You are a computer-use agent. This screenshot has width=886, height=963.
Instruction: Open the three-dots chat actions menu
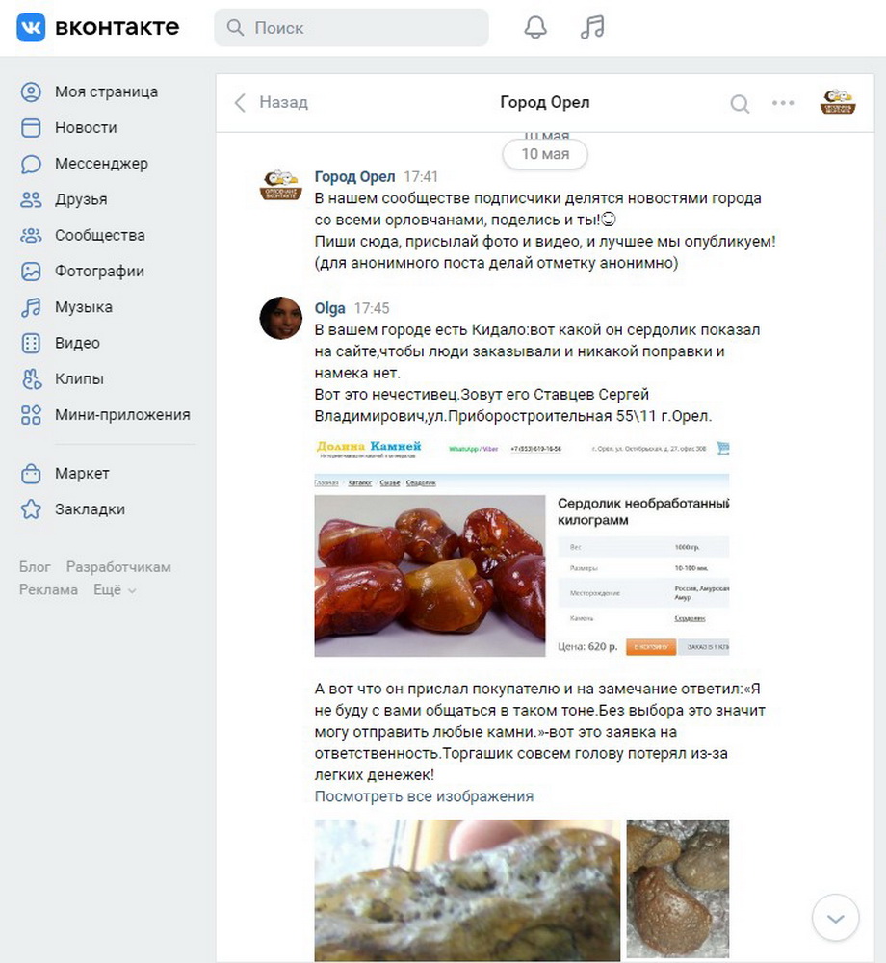(x=783, y=103)
